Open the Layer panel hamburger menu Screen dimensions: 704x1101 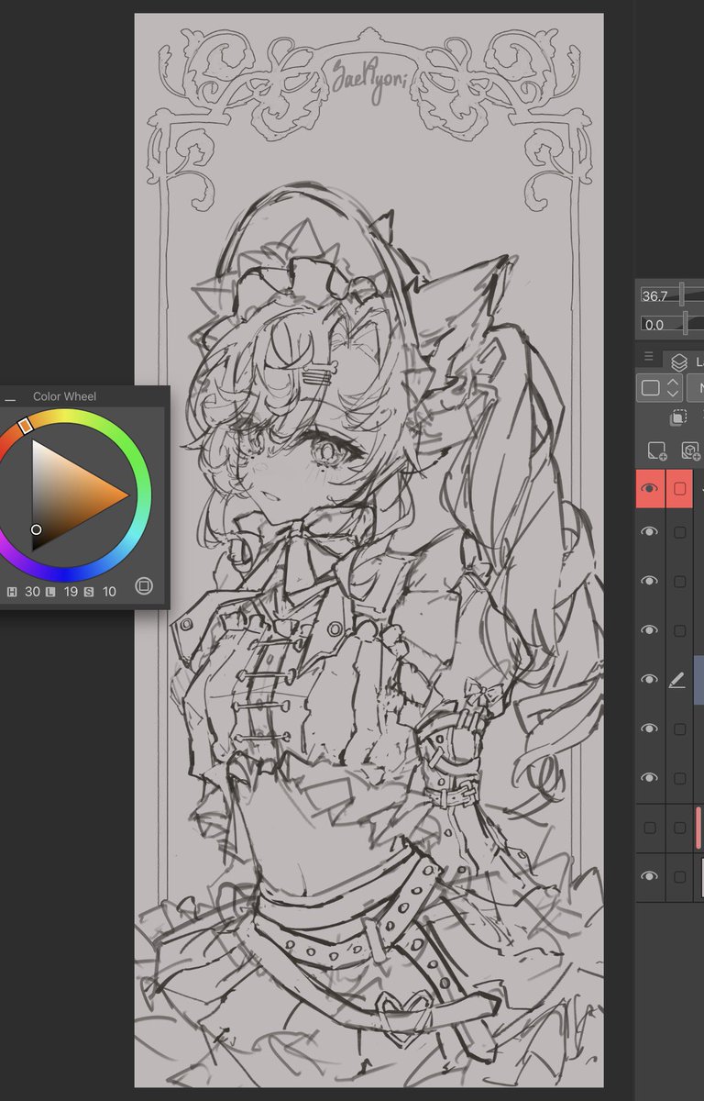coord(648,356)
